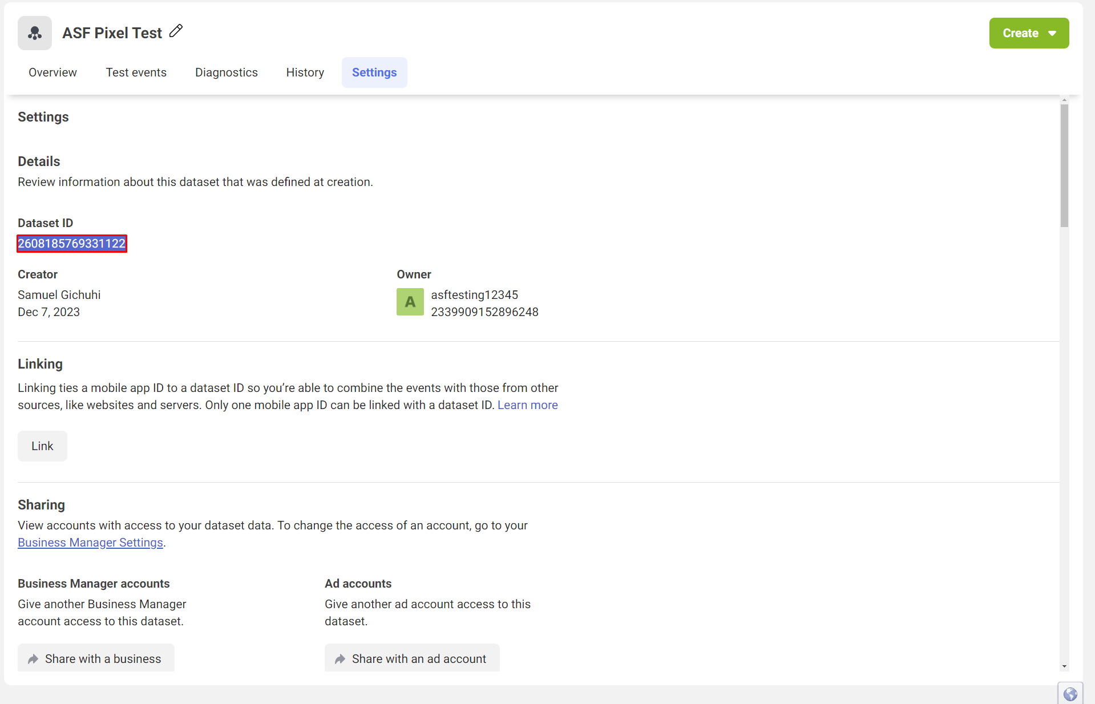Open Business Manager Settings link

pyautogui.click(x=90, y=543)
